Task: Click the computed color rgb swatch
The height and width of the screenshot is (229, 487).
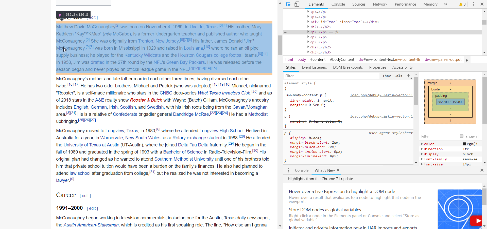Action: [x=464, y=144]
